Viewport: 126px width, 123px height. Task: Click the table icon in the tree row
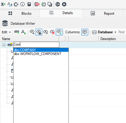click(x=10, y=44)
